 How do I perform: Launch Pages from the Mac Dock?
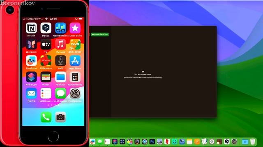tap(197, 142)
